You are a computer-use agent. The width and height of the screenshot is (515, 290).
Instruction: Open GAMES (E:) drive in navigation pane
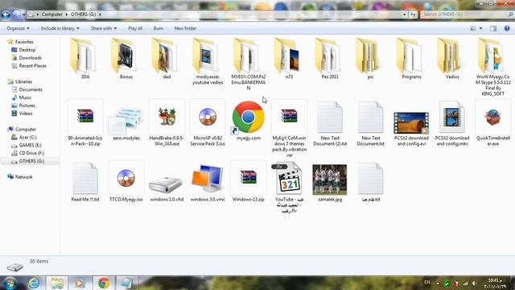[x=26, y=145]
